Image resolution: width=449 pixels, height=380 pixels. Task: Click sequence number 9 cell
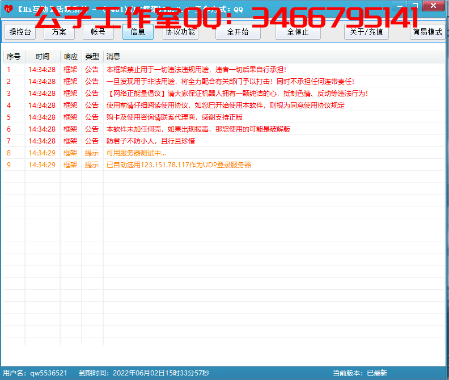9,165
